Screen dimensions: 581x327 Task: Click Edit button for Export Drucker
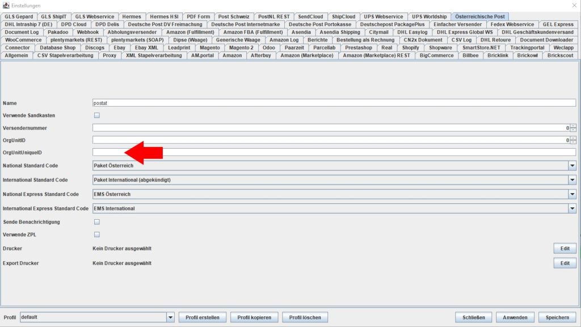click(565, 263)
